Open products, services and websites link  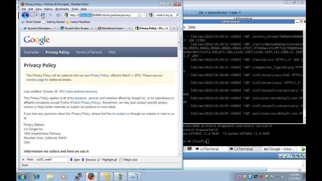point(96,98)
